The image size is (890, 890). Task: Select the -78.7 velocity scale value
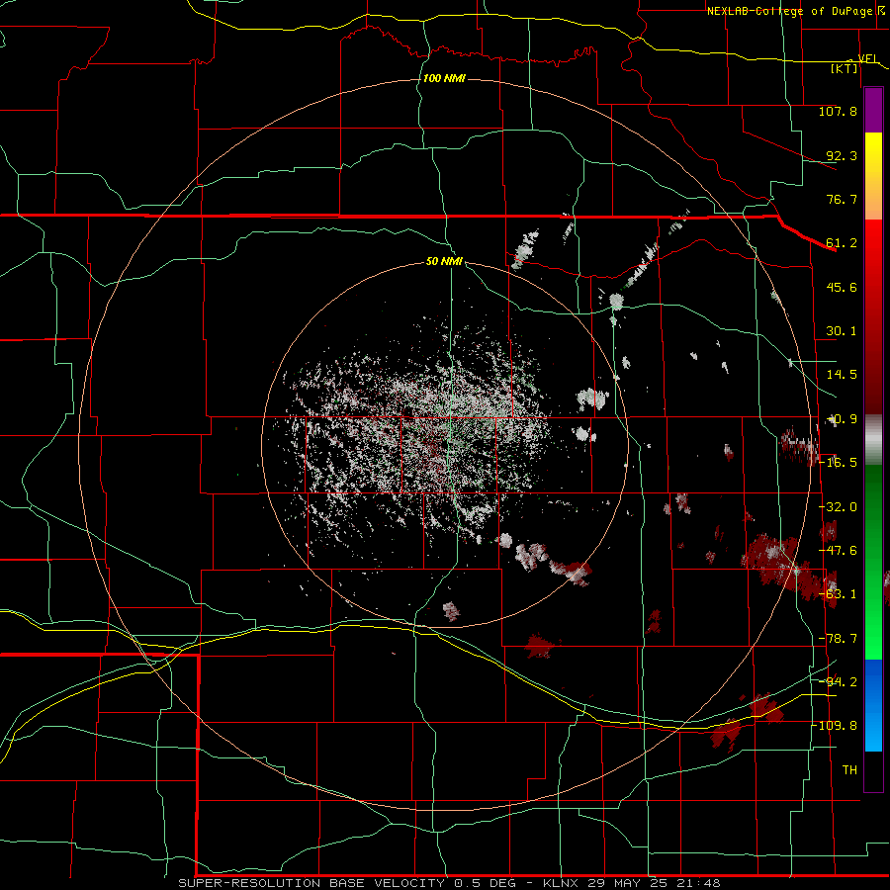coord(838,639)
